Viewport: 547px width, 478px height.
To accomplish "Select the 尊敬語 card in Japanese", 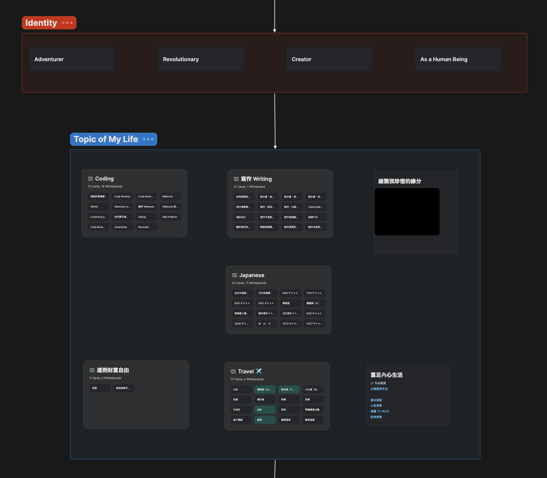I will (290, 303).
